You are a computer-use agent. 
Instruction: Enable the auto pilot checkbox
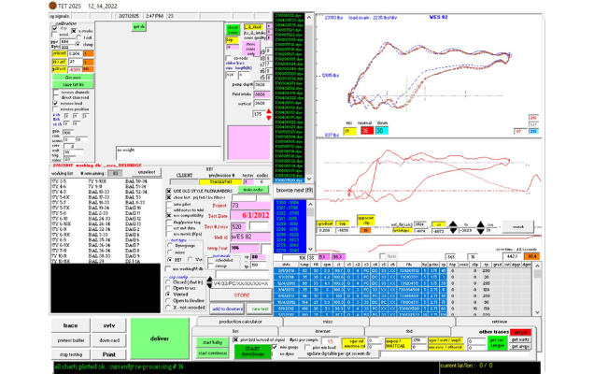169,204
